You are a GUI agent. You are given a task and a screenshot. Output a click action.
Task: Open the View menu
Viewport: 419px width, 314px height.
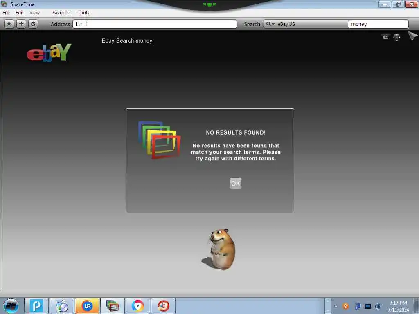coord(34,13)
